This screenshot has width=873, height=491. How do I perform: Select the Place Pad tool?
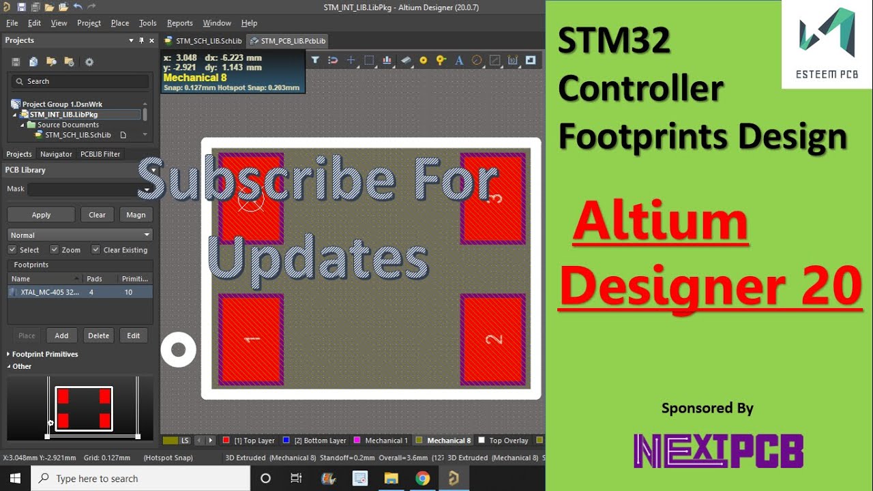(423, 60)
